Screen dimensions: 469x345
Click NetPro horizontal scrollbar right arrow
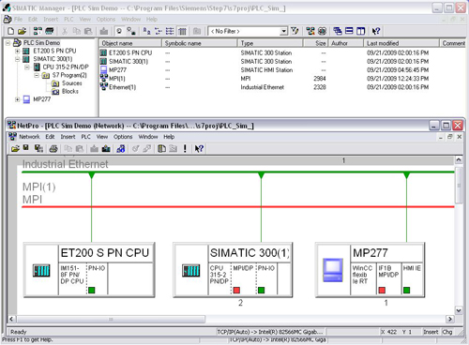[450, 319]
